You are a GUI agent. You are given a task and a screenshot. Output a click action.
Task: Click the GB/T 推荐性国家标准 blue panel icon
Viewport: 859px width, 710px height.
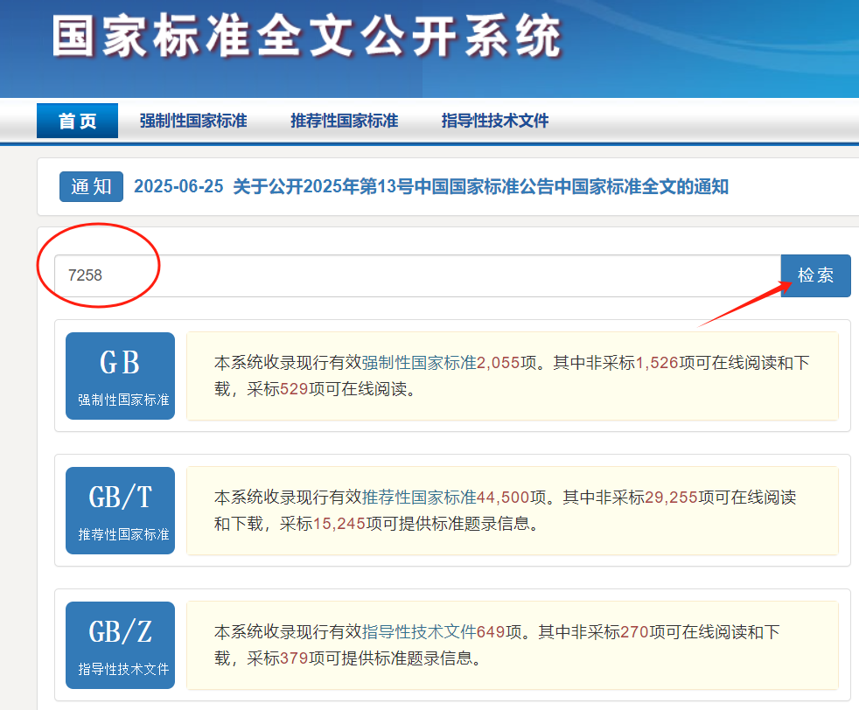tap(120, 510)
